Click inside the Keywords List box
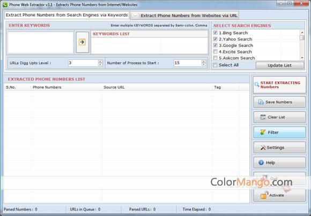This screenshot has height=216, width=311. click(x=150, y=45)
